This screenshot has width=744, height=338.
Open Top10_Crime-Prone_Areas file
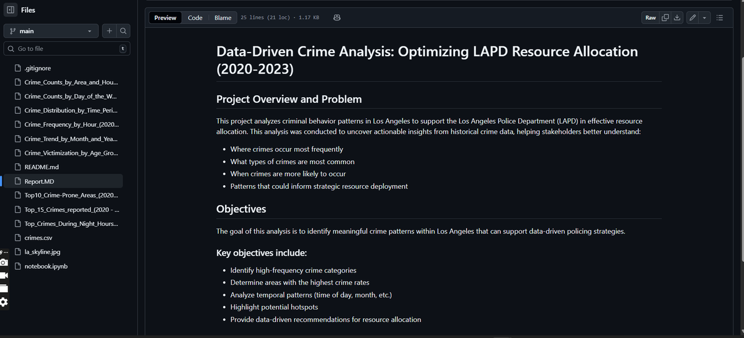[x=71, y=195]
